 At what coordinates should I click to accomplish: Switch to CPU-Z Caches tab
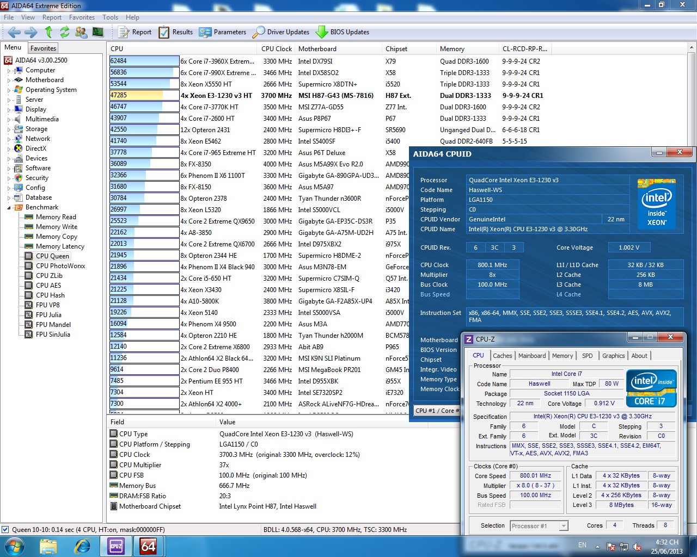click(503, 356)
